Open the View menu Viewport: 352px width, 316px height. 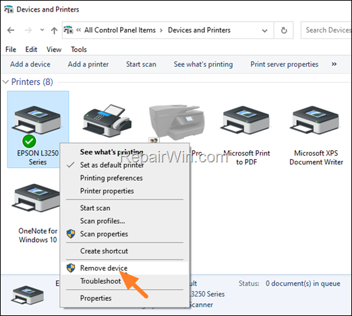click(x=54, y=49)
